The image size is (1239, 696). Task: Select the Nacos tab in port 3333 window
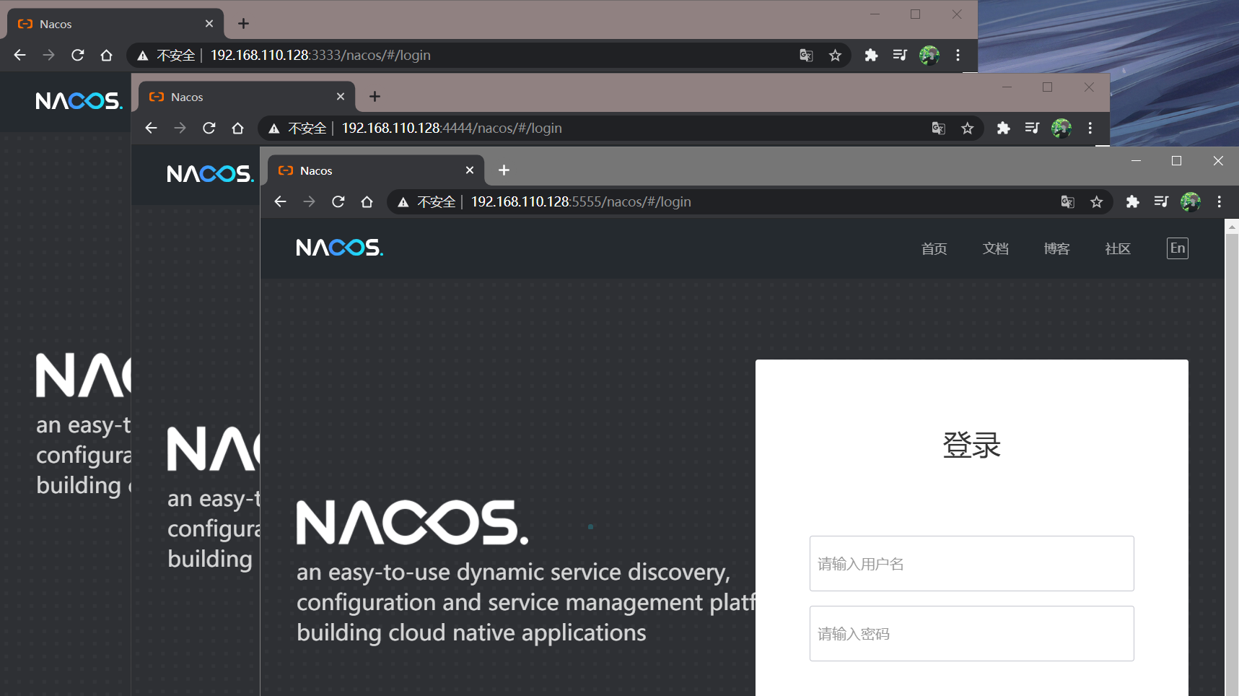tap(115, 24)
